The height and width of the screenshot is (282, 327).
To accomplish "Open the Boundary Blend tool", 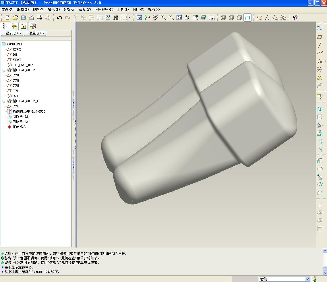I will tap(320, 185).
